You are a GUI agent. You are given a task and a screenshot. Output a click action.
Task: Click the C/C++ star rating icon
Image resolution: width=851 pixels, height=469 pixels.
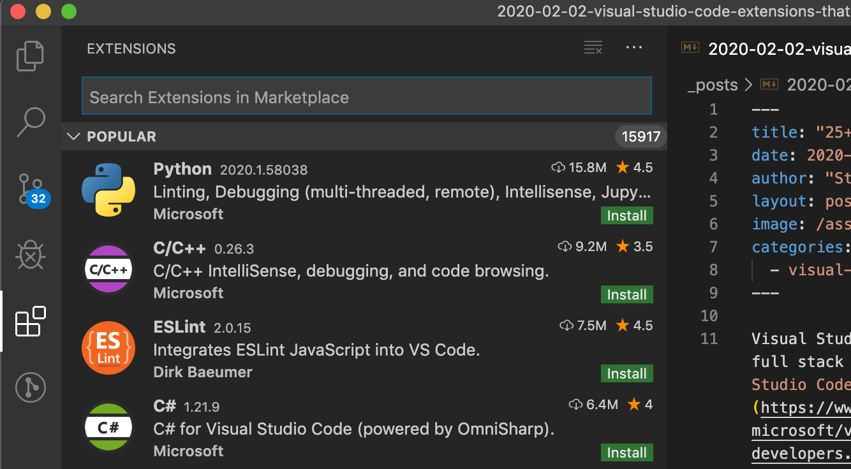(x=623, y=247)
